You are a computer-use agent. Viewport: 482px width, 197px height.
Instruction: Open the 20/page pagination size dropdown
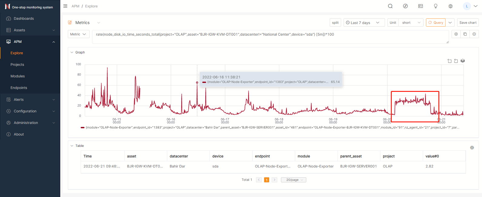click(293, 180)
